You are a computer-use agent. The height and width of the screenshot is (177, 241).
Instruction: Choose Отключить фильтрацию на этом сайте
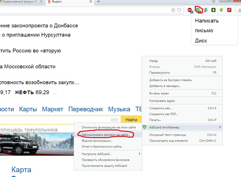108,127
